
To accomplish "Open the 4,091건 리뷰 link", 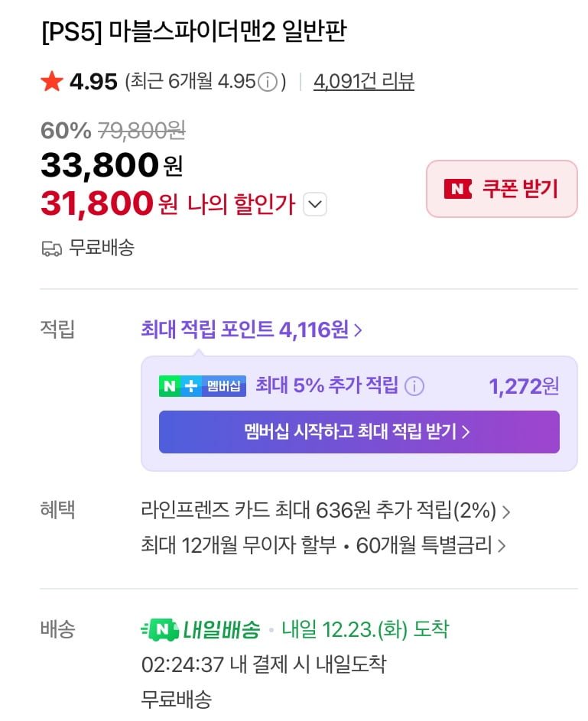I will click(364, 83).
